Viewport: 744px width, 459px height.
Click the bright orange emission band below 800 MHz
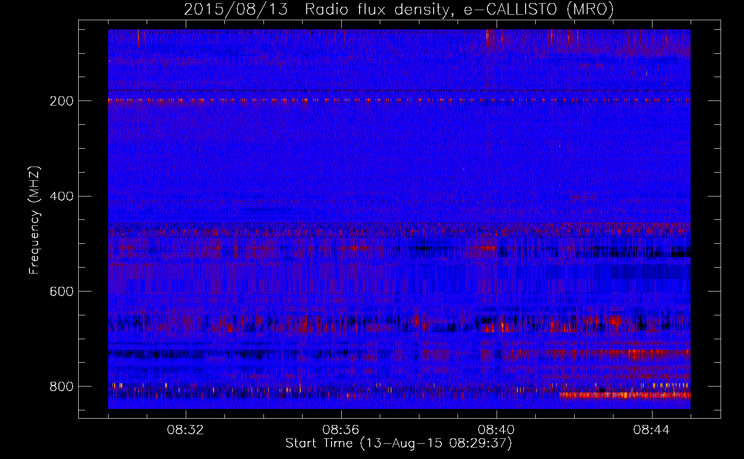coord(624,395)
